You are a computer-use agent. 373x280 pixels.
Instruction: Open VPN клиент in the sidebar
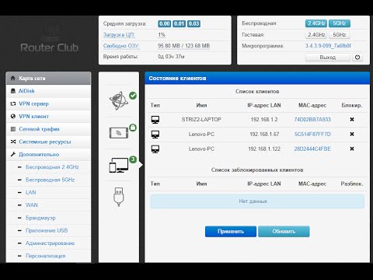point(48,117)
